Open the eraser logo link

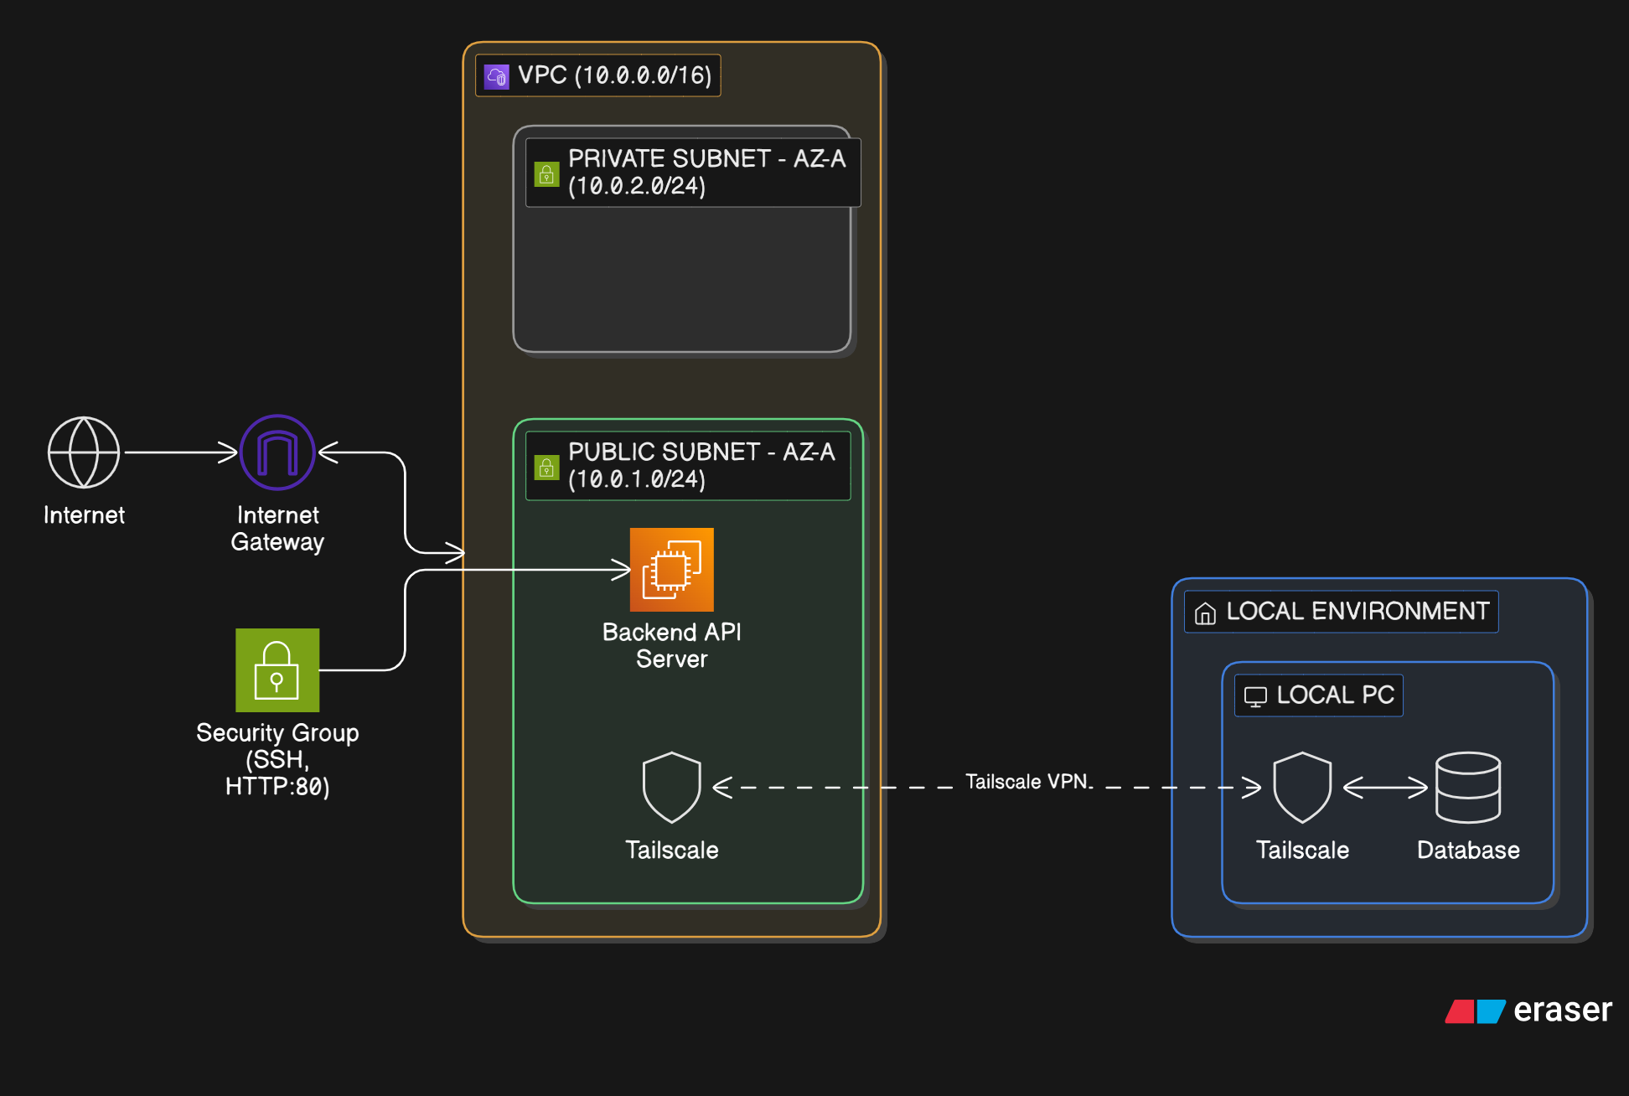pos(1529,1011)
